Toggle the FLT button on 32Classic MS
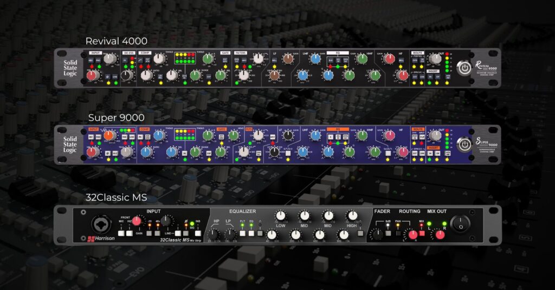 242,233
